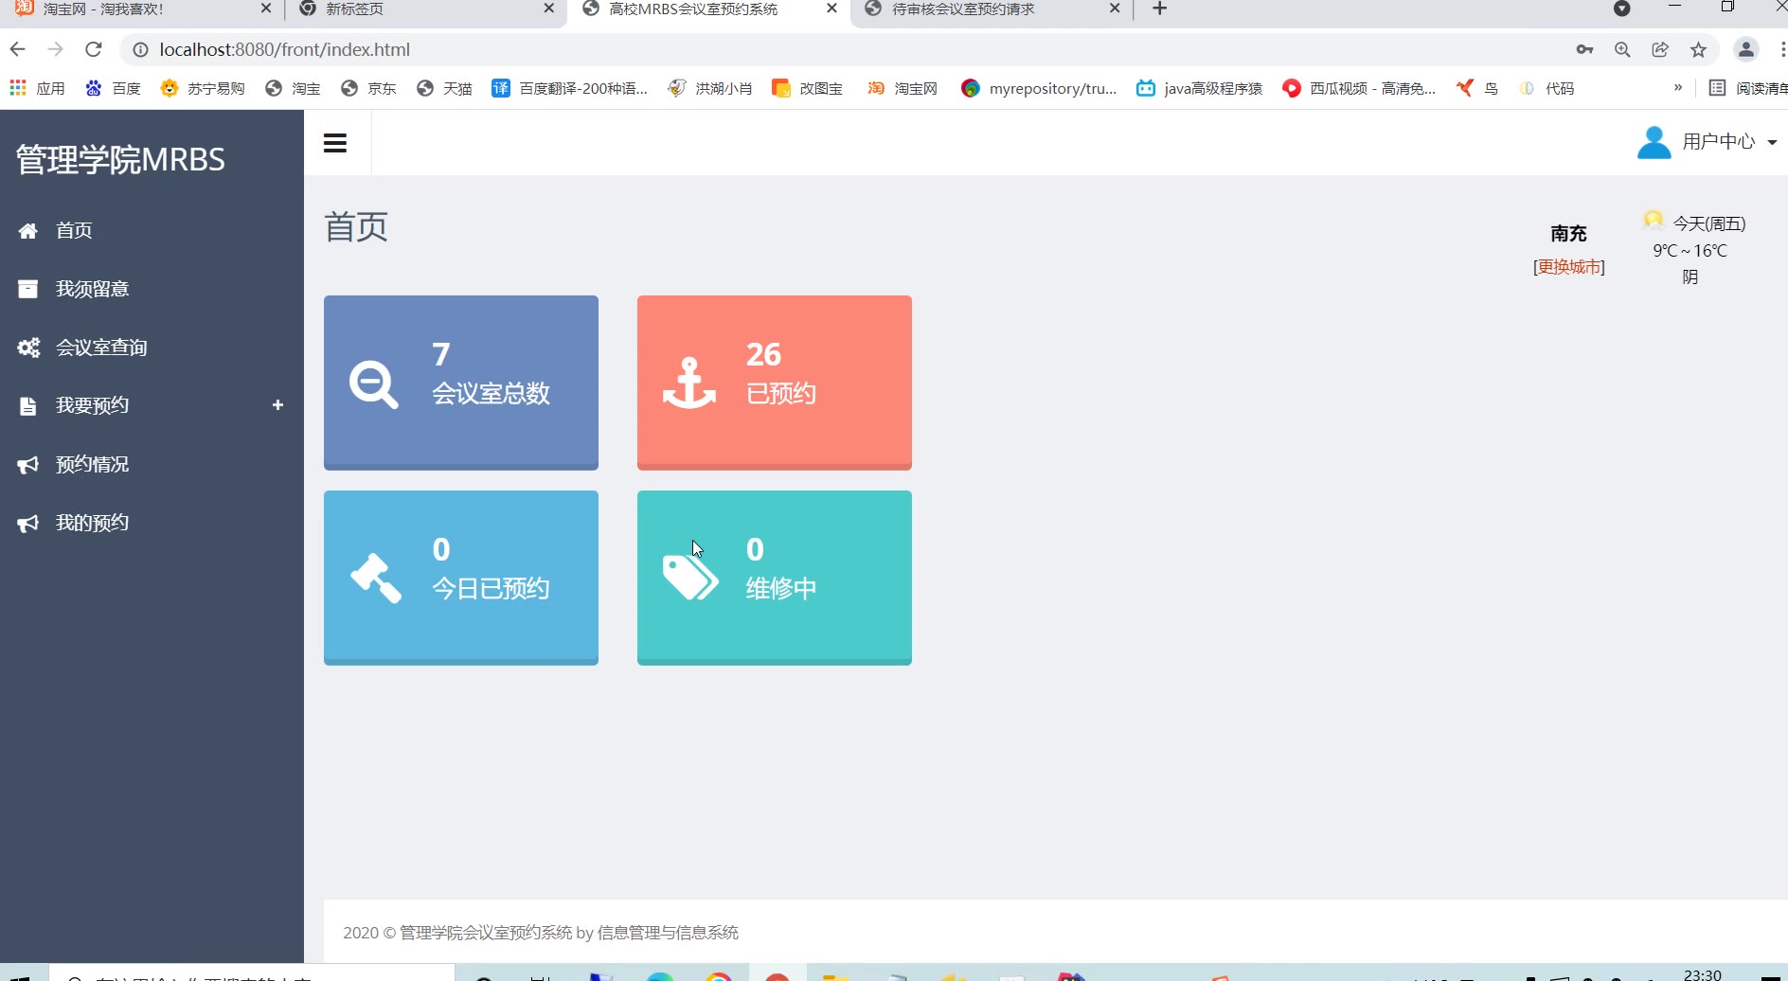Open the 应用 apps grid shortcut
The image size is (1788, 981).
point(37,88)
